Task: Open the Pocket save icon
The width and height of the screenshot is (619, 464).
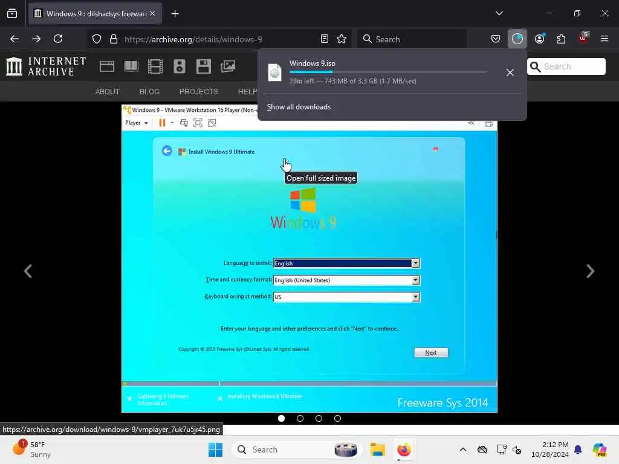Action: (x=496, y=39)
